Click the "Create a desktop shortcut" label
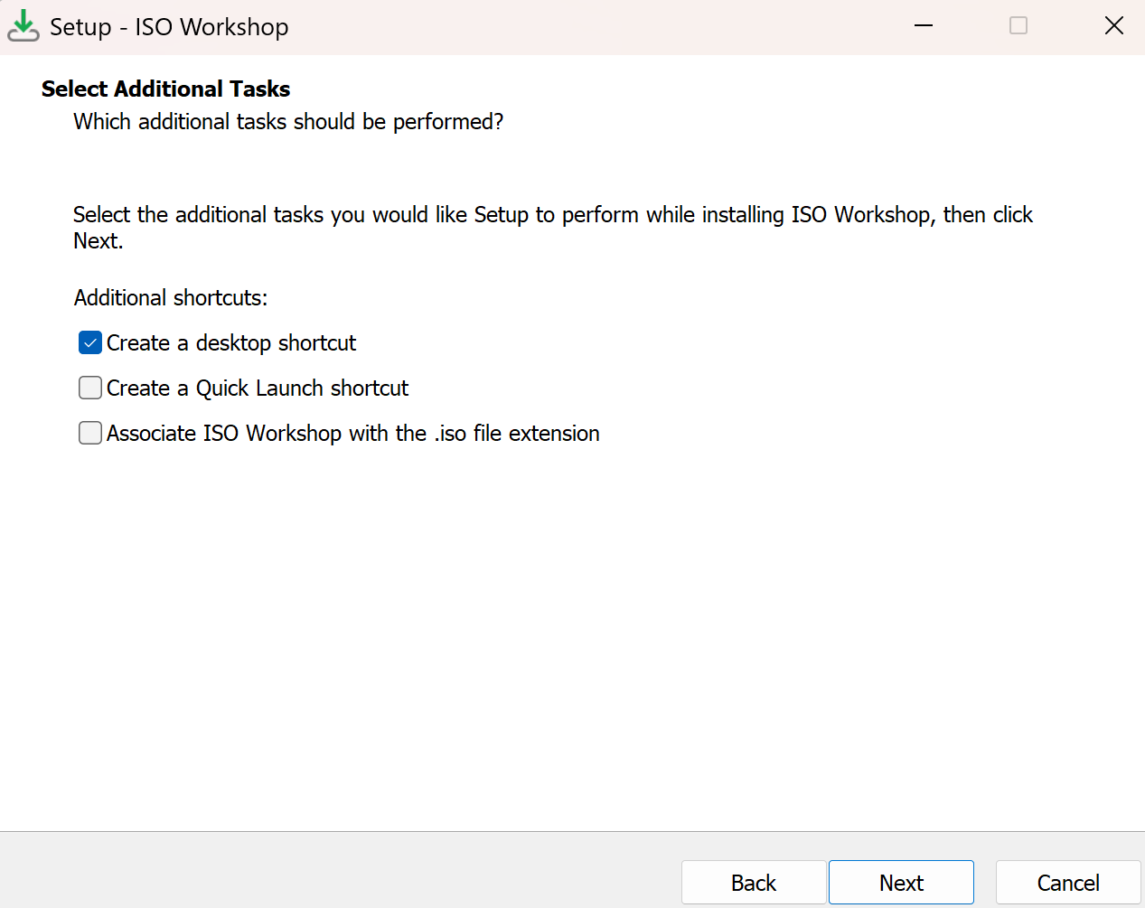Viewport: 1145px width, 908px height. click(231, 343)
